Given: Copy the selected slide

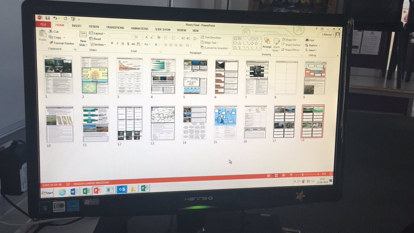Looking at the screenshot, I should [x=55, y=37].
